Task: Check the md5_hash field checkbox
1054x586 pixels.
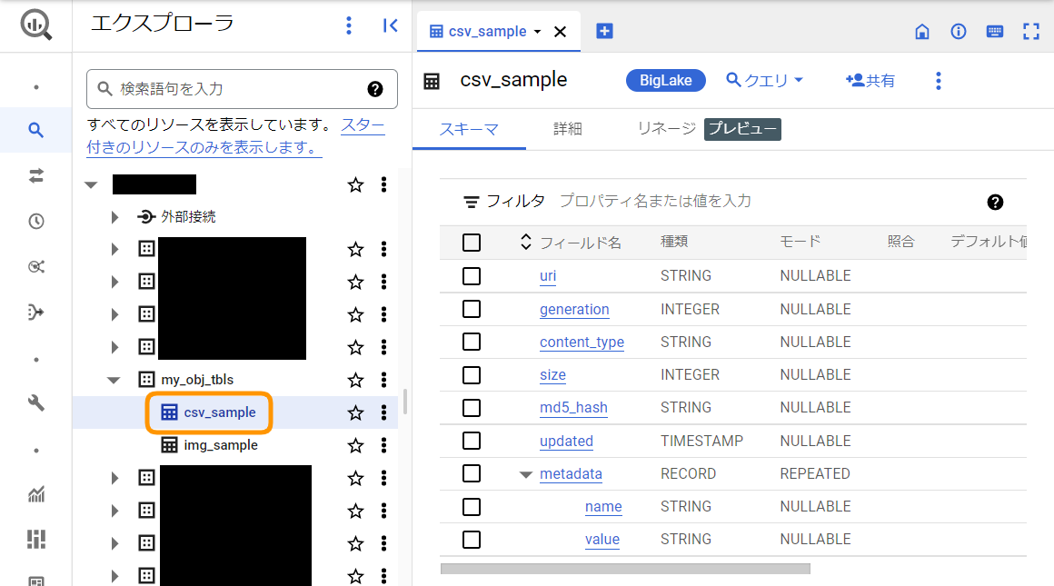Action: point(472,408)
